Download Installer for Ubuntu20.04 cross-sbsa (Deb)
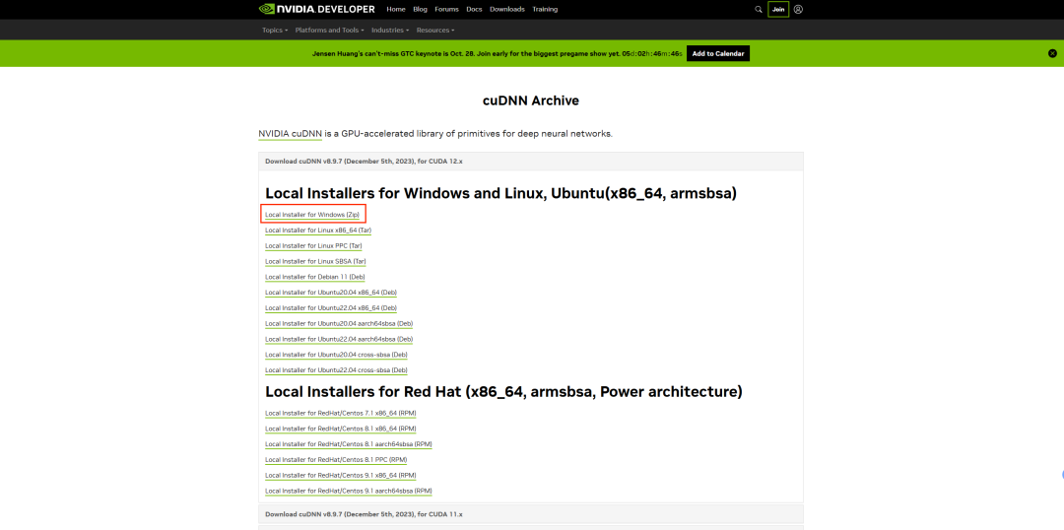The image size is (1064, 530). click(336, 355)
